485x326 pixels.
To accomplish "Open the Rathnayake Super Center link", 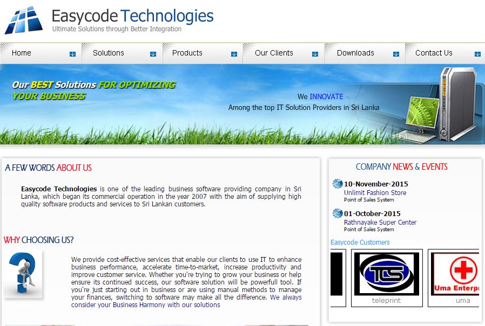I will 380,223.
